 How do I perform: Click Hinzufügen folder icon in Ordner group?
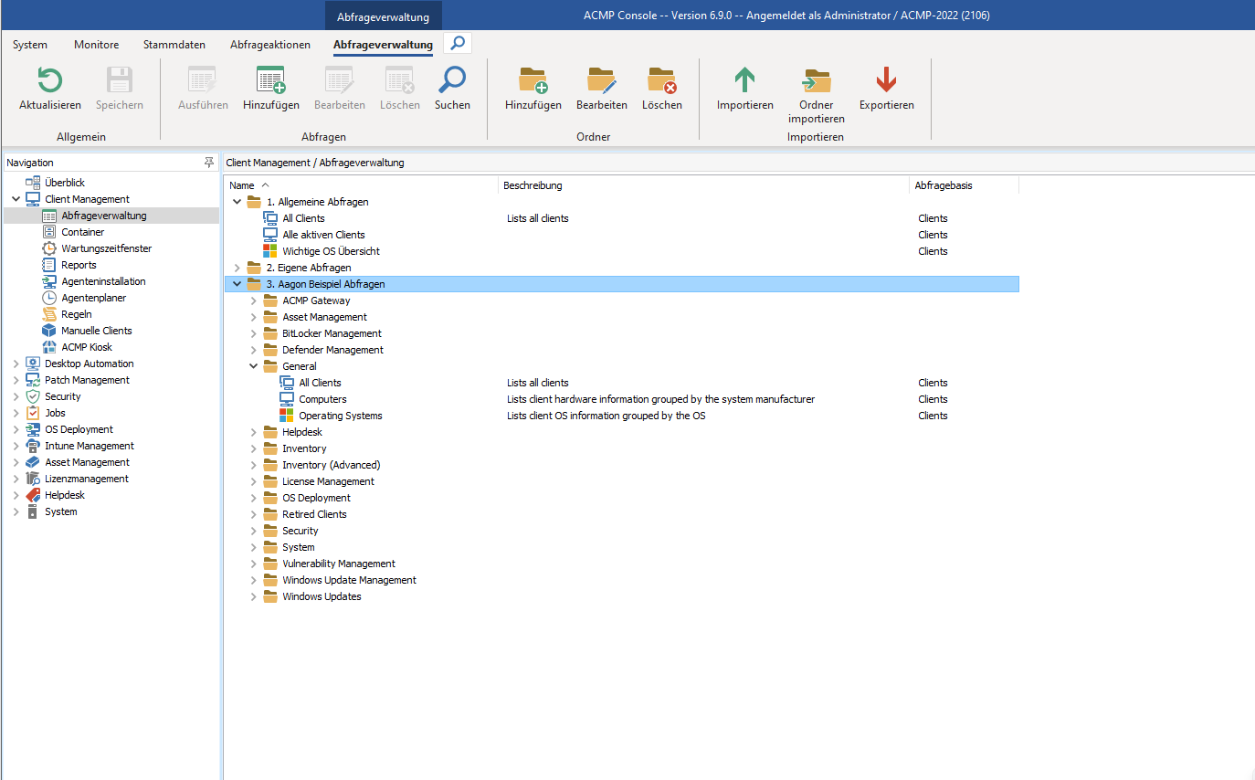click(533, 81)
